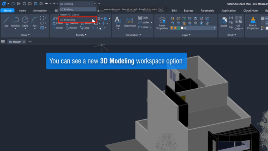Switch to the Insert ribbon tab
Viewport: 268px width, 151px height.
(22, 11)
